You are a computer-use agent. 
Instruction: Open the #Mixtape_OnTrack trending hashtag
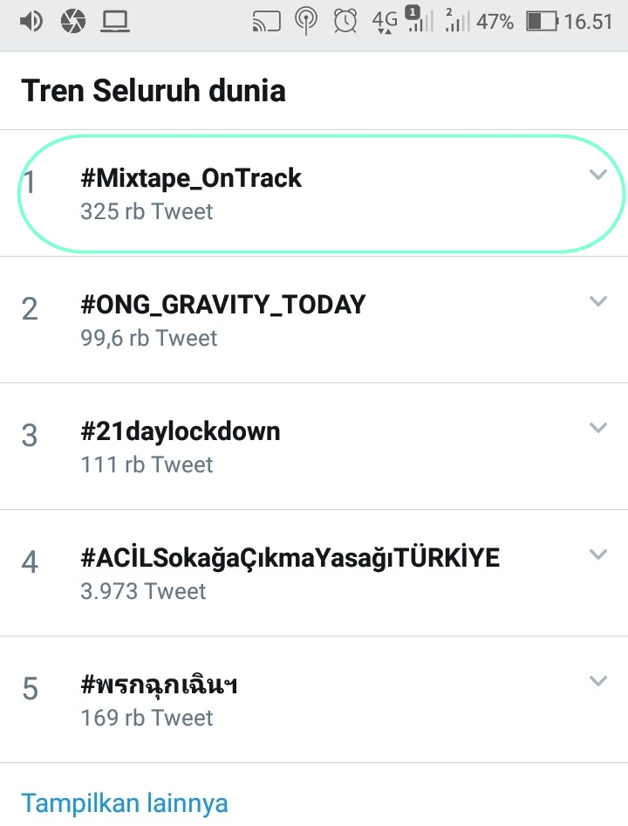coord(191,178)
